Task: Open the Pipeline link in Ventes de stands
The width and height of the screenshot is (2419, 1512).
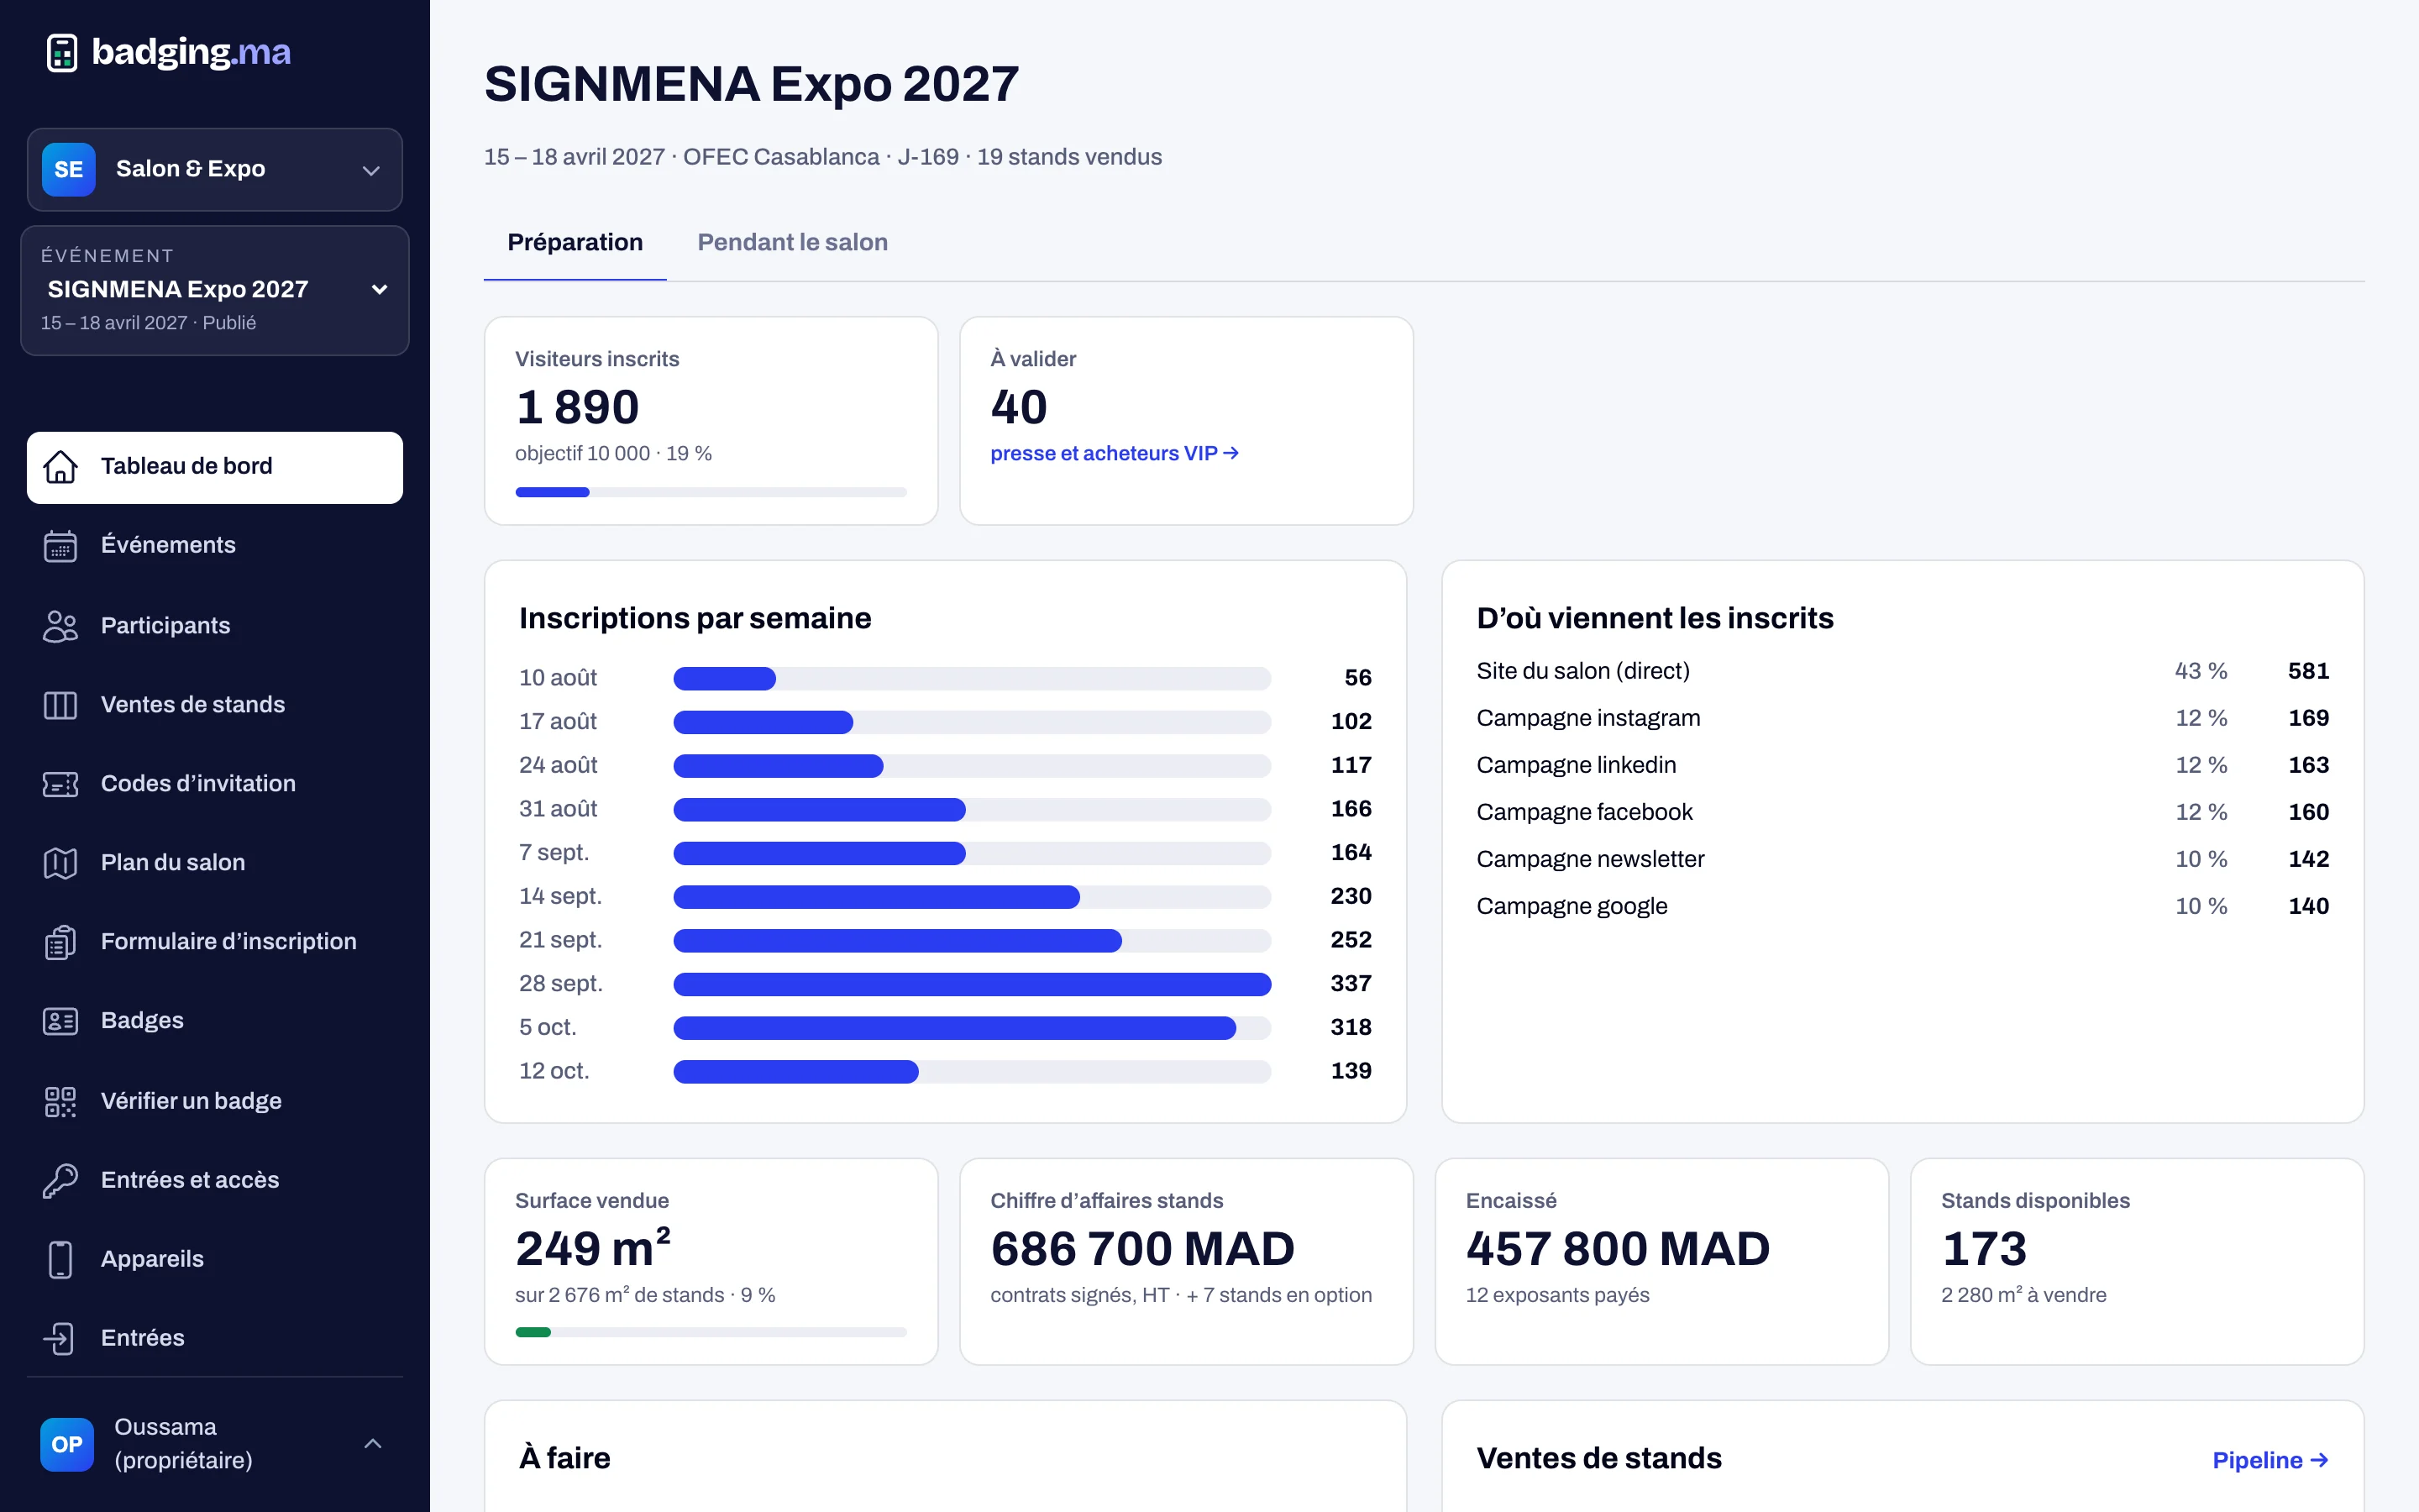Action: (2270, 1460)
